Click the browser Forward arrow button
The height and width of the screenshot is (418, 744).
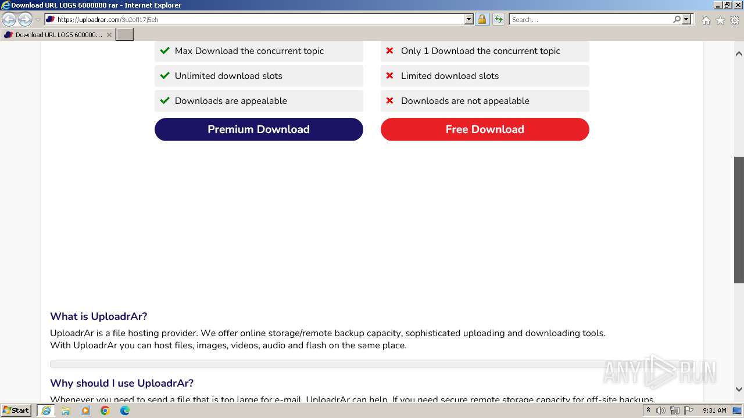coord(25,20)
